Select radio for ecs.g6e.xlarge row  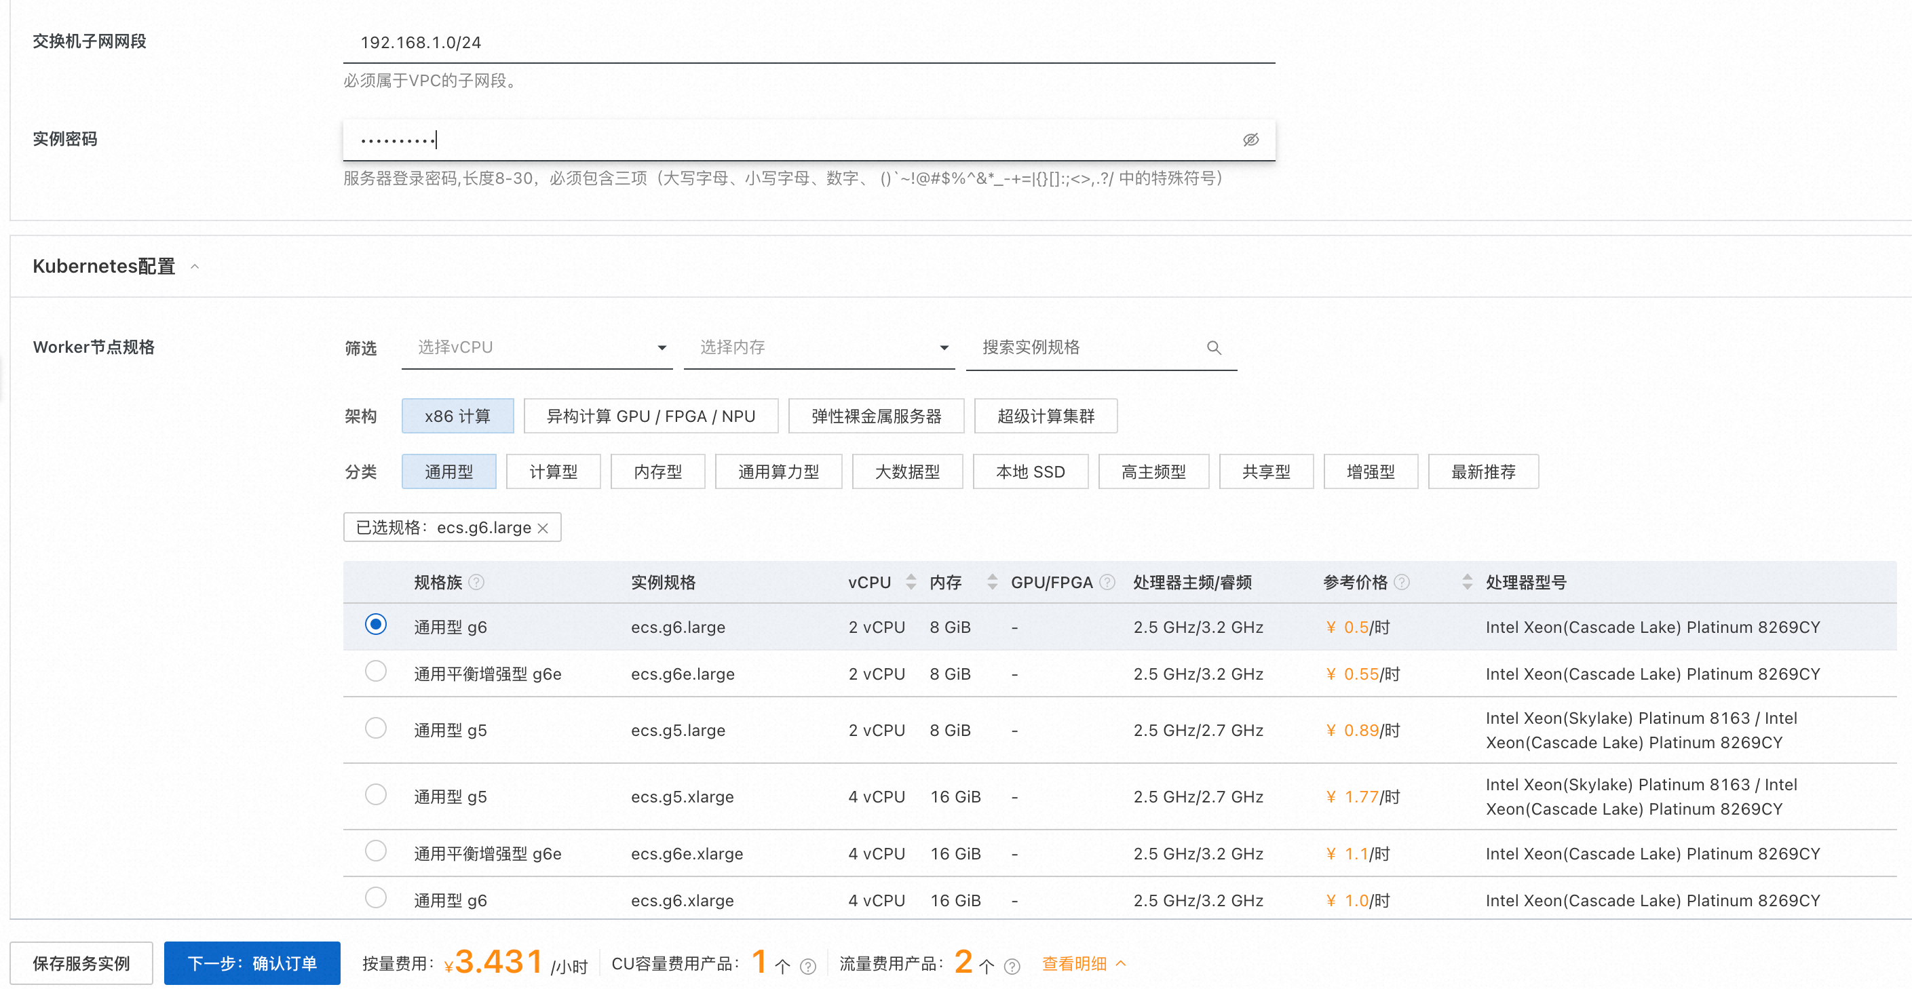[376, 851]
